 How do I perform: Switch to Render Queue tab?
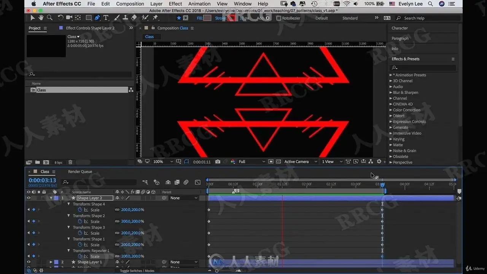click(x=80, y=172)
